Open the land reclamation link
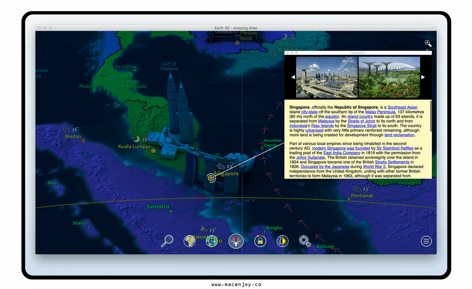The height and width of the screenshot is (289, 472). [x=399, y=135]
